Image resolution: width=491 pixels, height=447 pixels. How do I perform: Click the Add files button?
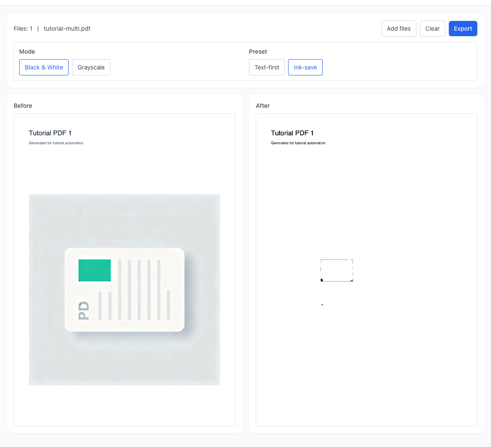[x=399, y=29]
